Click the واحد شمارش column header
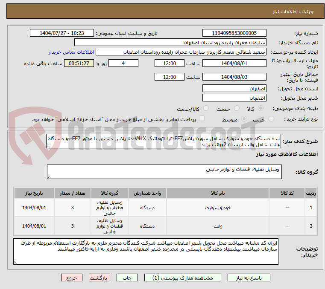This screenshot has height=289, width=325. (147, 193)
